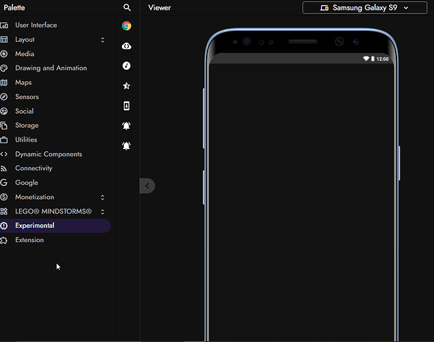Collapse the Palette panel with the arrow button
This screenshot has height=342, width=434.
(x=148, y=185)
